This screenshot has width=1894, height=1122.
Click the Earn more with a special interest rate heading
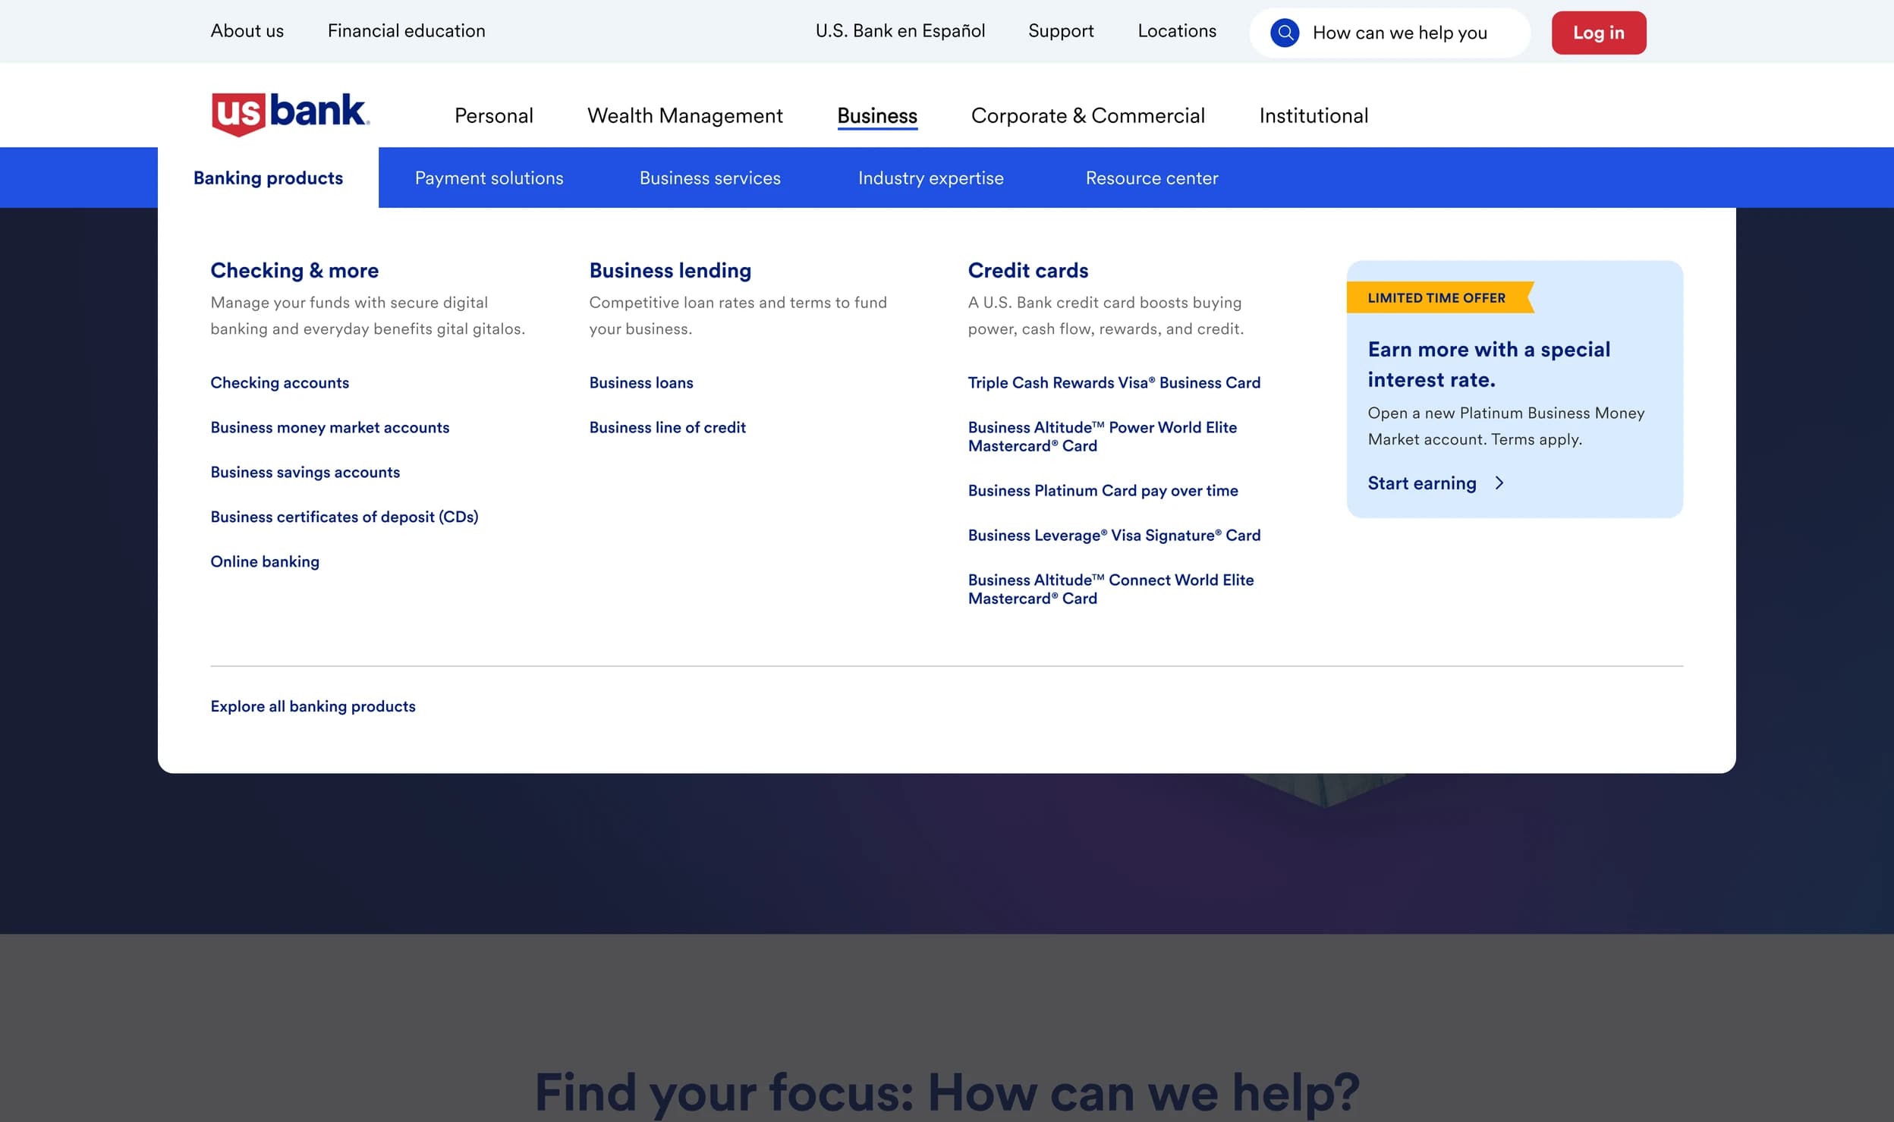tap(1489, 364)
